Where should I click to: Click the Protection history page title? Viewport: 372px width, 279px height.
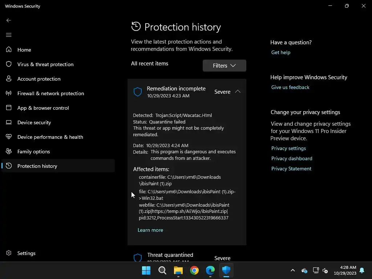tap(182, 27)
